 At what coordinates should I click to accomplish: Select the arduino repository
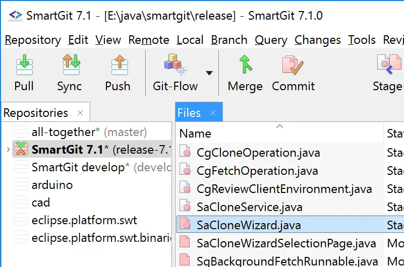[x=52, y=185]
